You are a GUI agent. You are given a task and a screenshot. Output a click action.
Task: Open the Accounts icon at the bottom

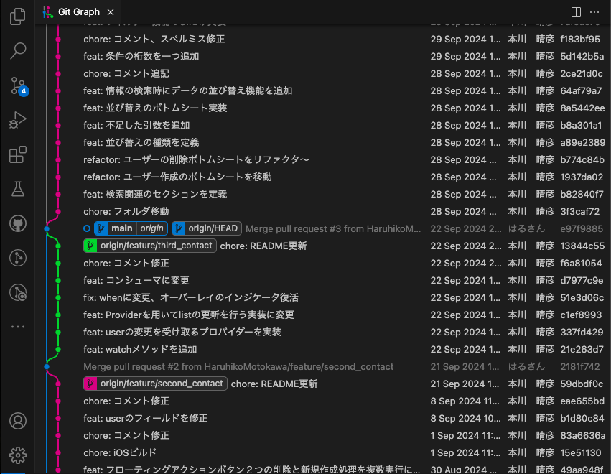[17, 421]
